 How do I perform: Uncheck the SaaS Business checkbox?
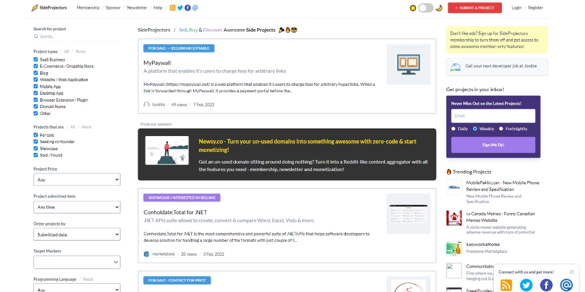click(x=36, y=59)
